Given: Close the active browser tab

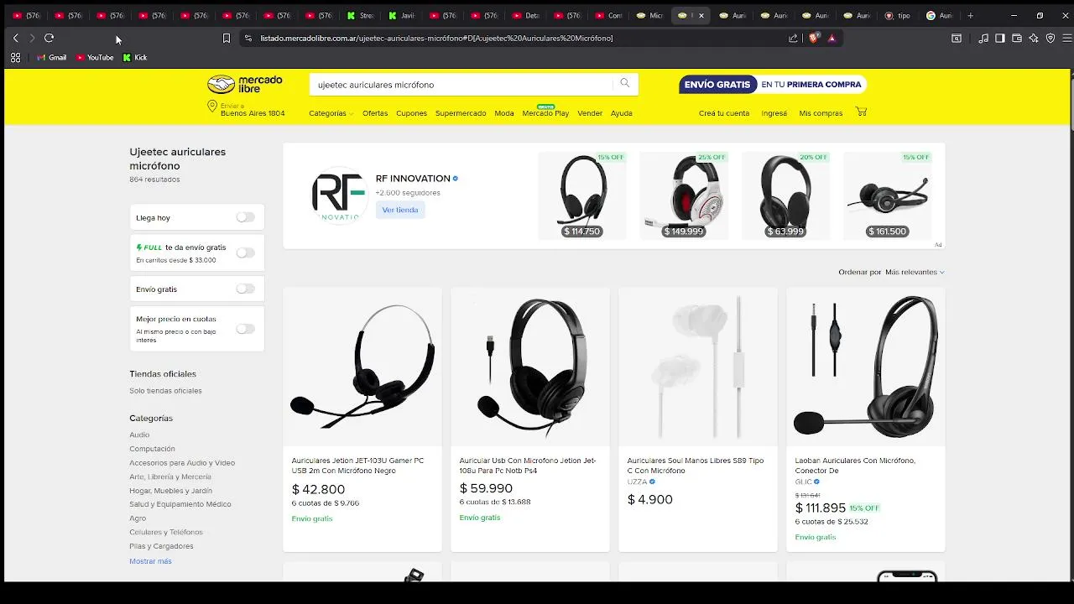Looking at the screenshot, I should [x=701, y=15].
